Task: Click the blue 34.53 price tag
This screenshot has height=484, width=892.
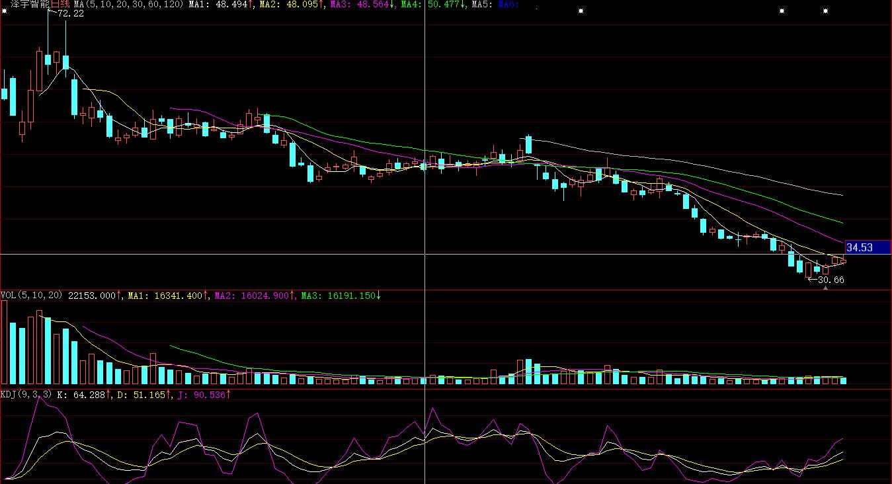Action: 867,247
